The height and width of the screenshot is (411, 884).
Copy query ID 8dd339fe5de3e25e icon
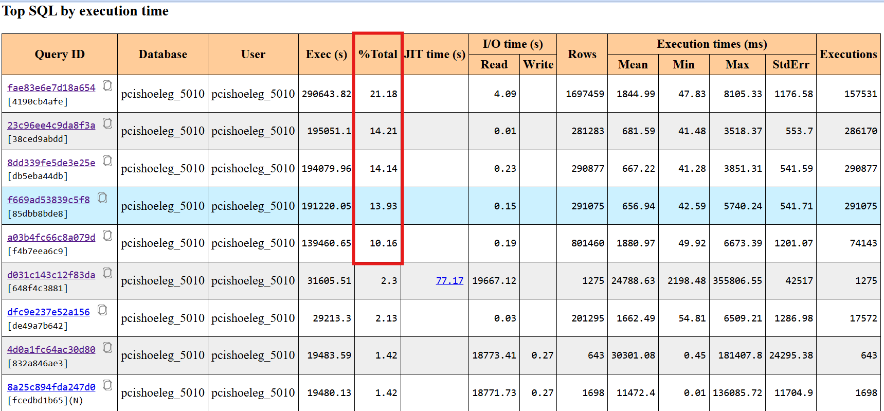click(x=107, y=160)
